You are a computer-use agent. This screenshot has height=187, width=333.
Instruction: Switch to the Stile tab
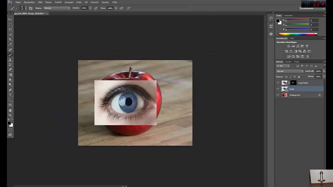(x=292, y=38)
